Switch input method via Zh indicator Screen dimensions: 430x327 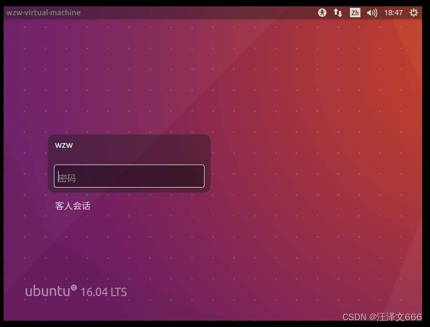355,13
